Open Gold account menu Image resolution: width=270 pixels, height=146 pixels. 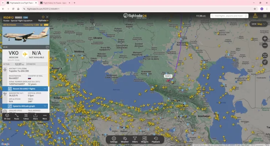pos(255,16)
